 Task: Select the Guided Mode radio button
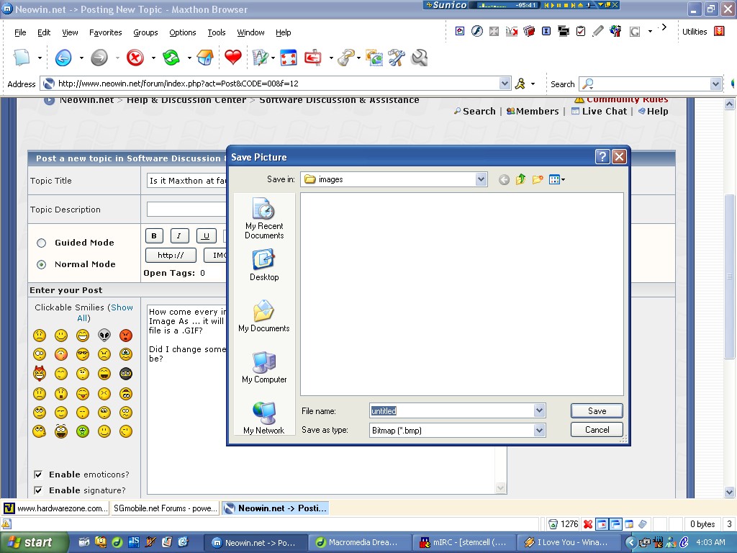click(x=41, y=243)
